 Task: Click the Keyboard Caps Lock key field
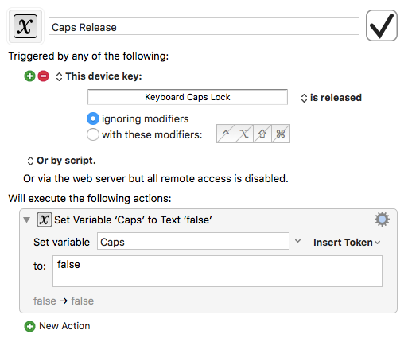(x=188, y=97)
